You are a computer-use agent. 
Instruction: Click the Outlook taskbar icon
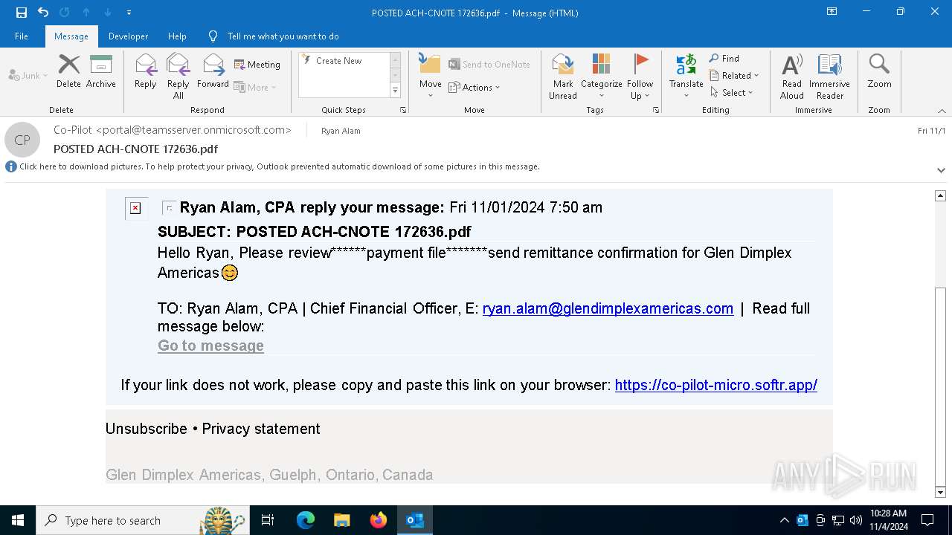(x=414, y=520)
